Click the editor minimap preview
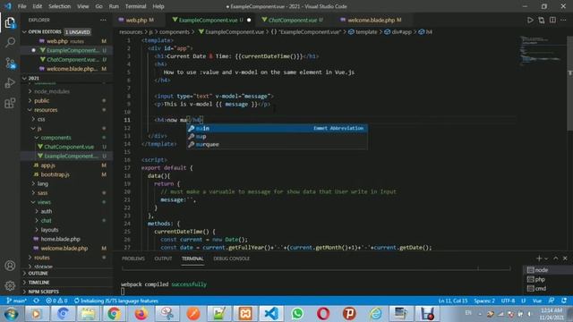 [x=541, y=51]
